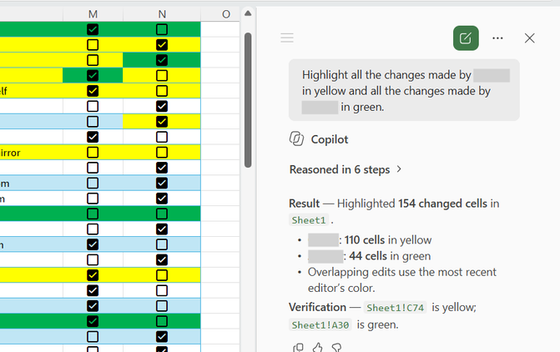Image resolution: width=560 pixels, height=352 pixels.
Task: Toggle green column M checkbox beside yellow N cell
Action: coord(93,76)
